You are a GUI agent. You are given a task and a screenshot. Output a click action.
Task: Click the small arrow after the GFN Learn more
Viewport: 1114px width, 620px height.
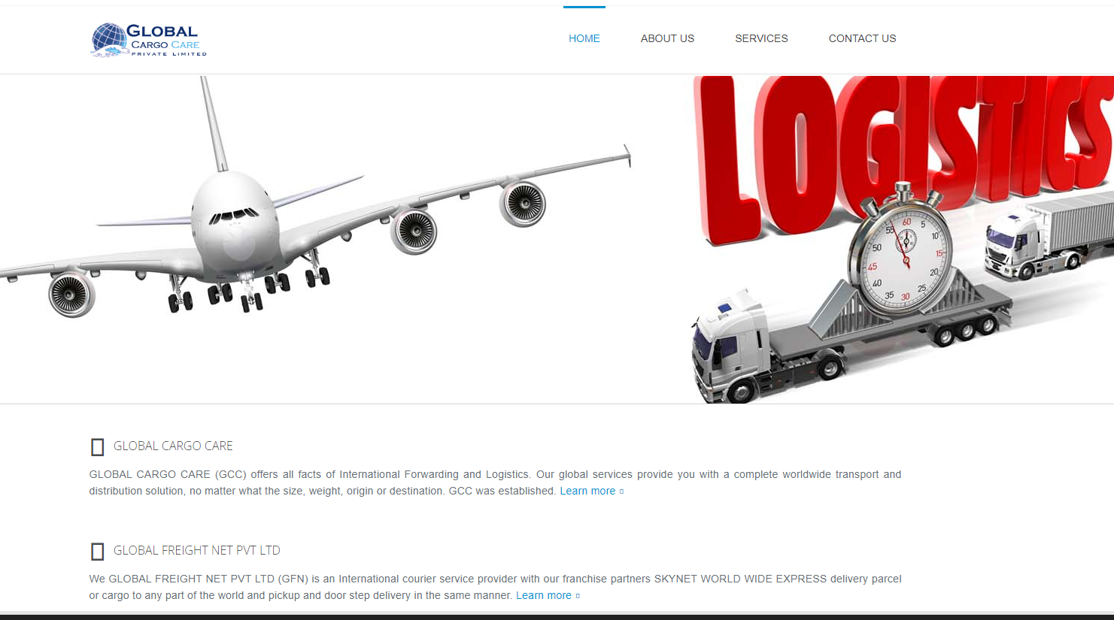tap(578, 596)
